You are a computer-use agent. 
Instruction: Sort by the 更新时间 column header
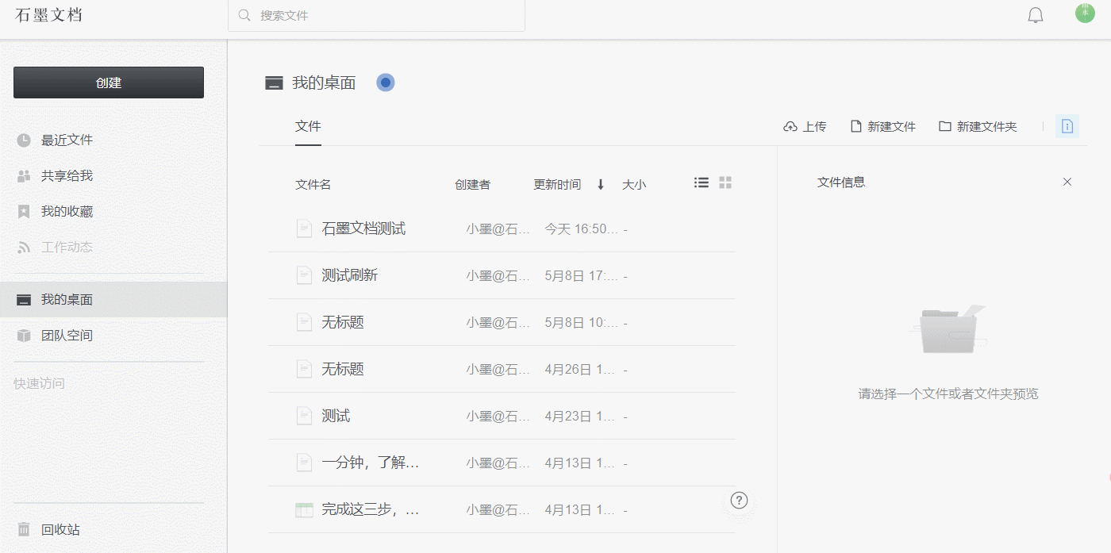[x=557, y=184]
